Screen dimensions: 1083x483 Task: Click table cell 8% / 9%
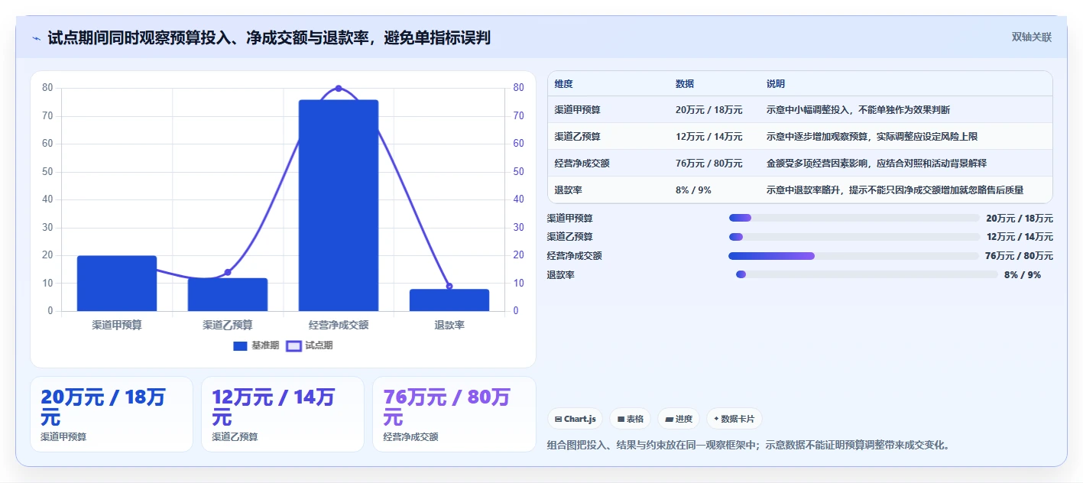pos(693,190)
